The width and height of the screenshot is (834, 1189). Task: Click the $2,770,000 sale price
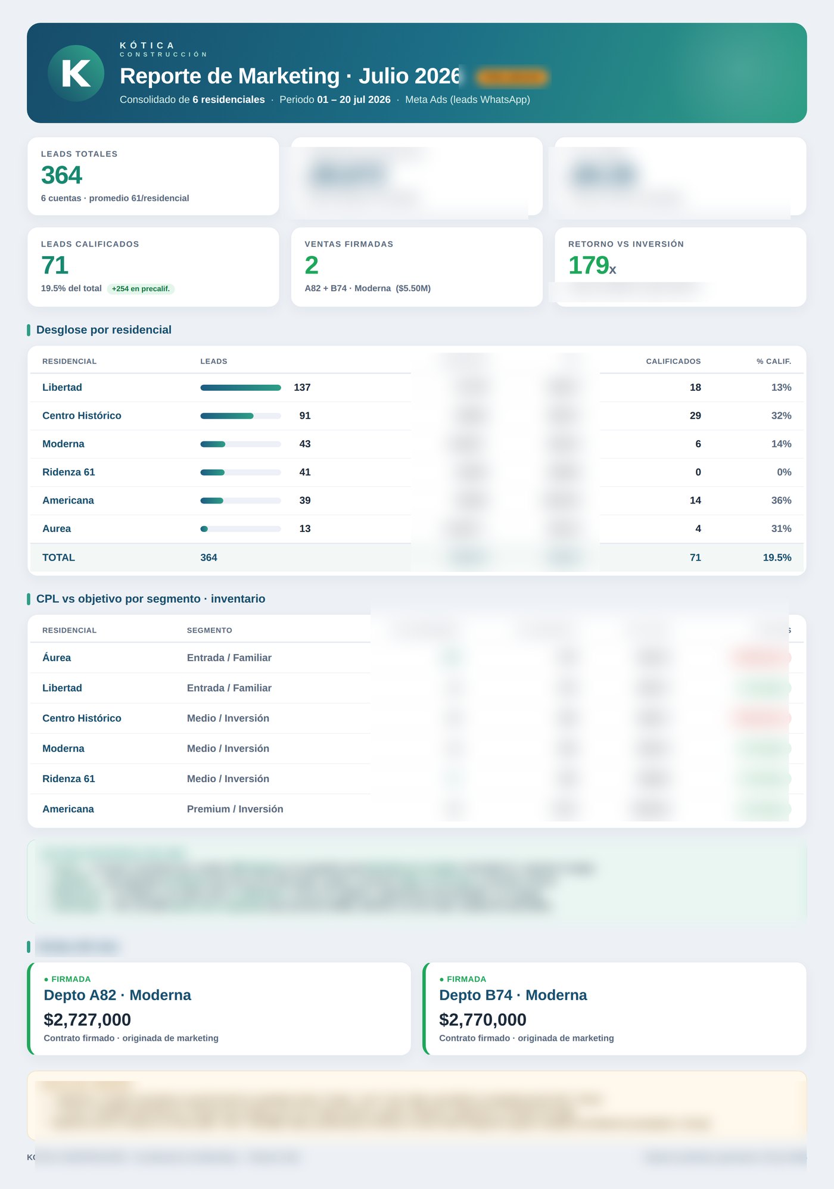coord(483,1020)
